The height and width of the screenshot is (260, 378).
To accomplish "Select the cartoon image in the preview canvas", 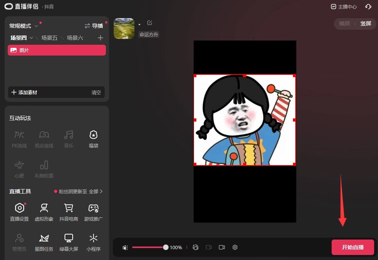I will [245, 120].
